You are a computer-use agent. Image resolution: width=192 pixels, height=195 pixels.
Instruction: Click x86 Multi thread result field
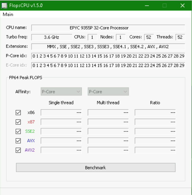click(x=108, y=112)
